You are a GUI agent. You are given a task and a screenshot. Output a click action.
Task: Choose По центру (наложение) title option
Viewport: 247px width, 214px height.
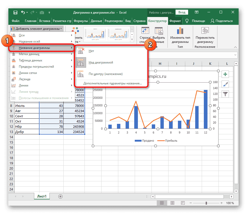click(x=105, y=74)
